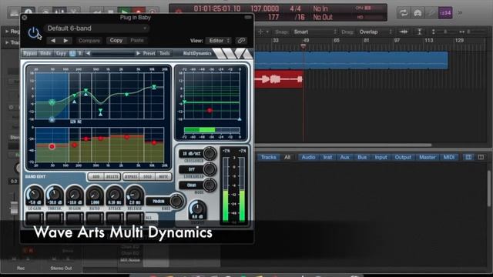Open the Snap Smart dropdown
The width and height of the screenshot is (493, 277).
click(314, 32)
